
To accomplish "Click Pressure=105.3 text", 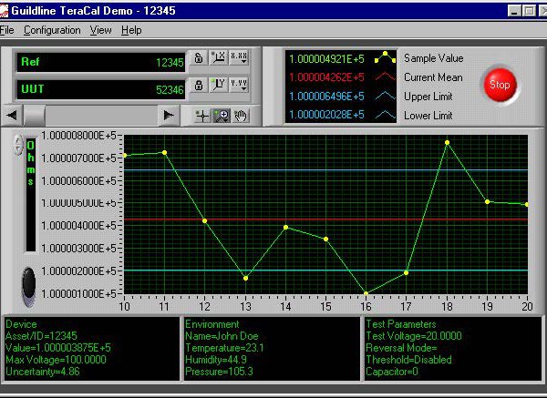I will 219,372.
